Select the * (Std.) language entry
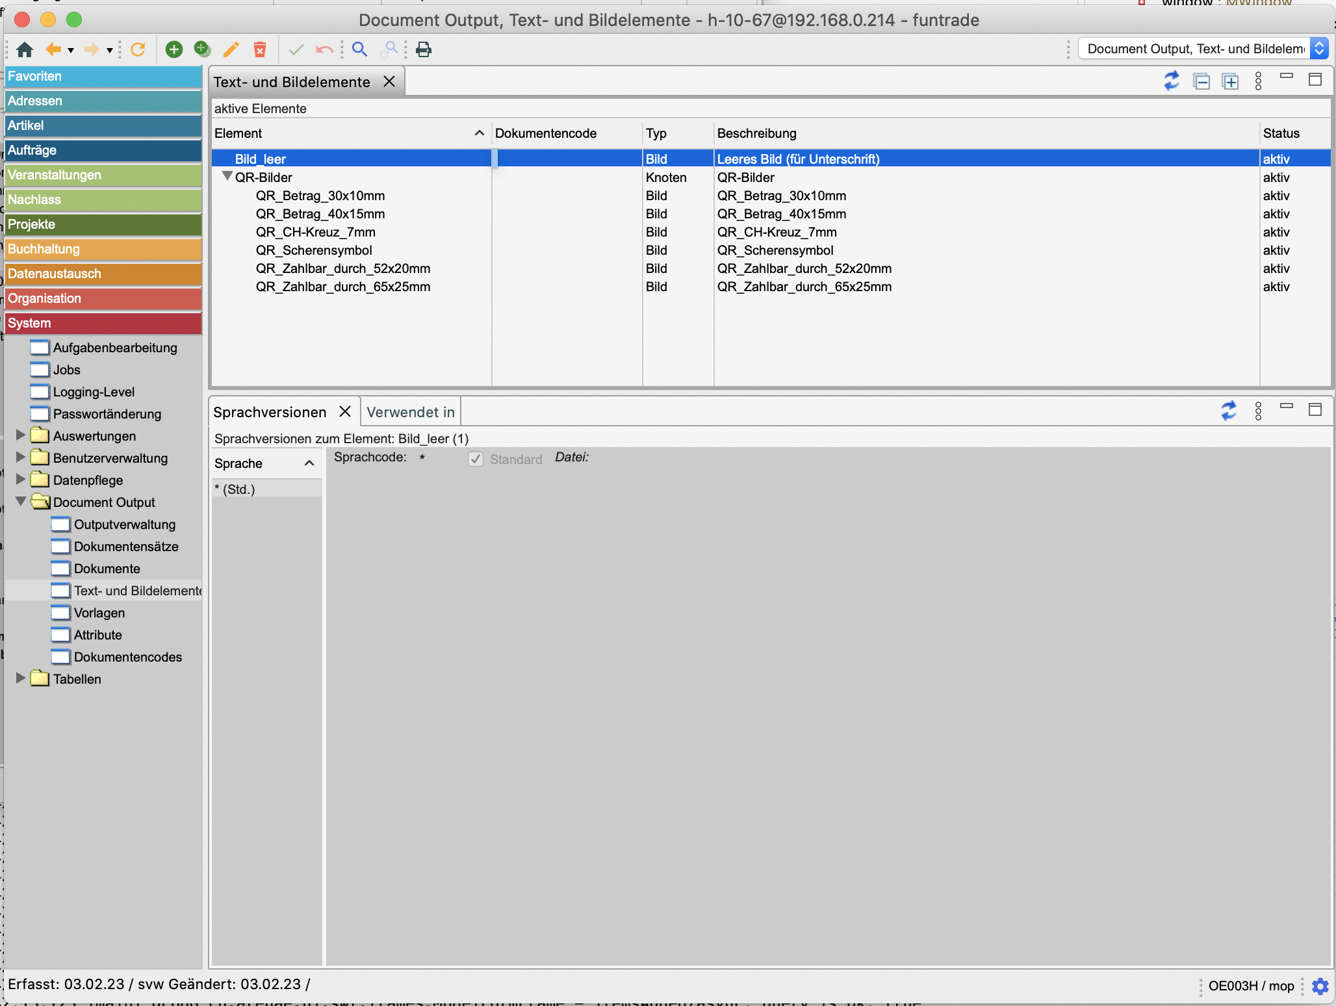 click(x=239, y=489)
